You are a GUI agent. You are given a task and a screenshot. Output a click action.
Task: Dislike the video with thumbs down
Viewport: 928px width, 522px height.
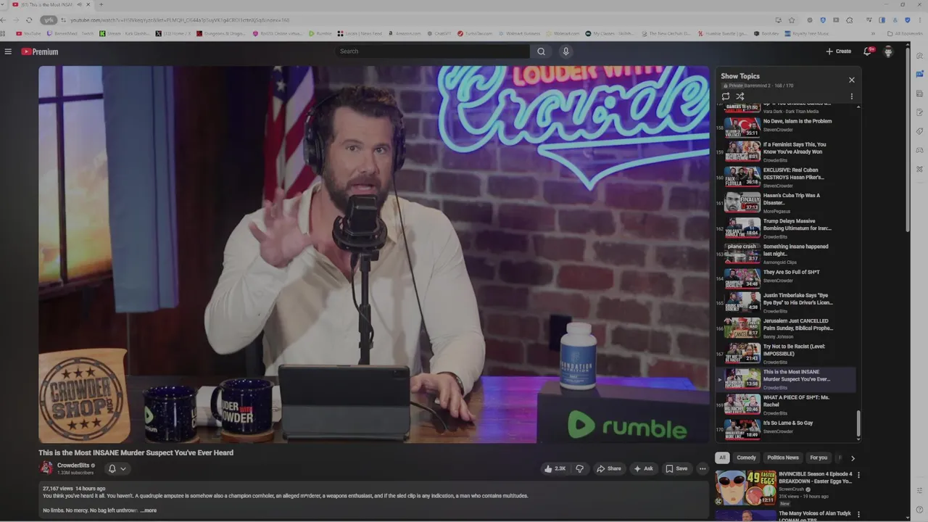point(579,468)
